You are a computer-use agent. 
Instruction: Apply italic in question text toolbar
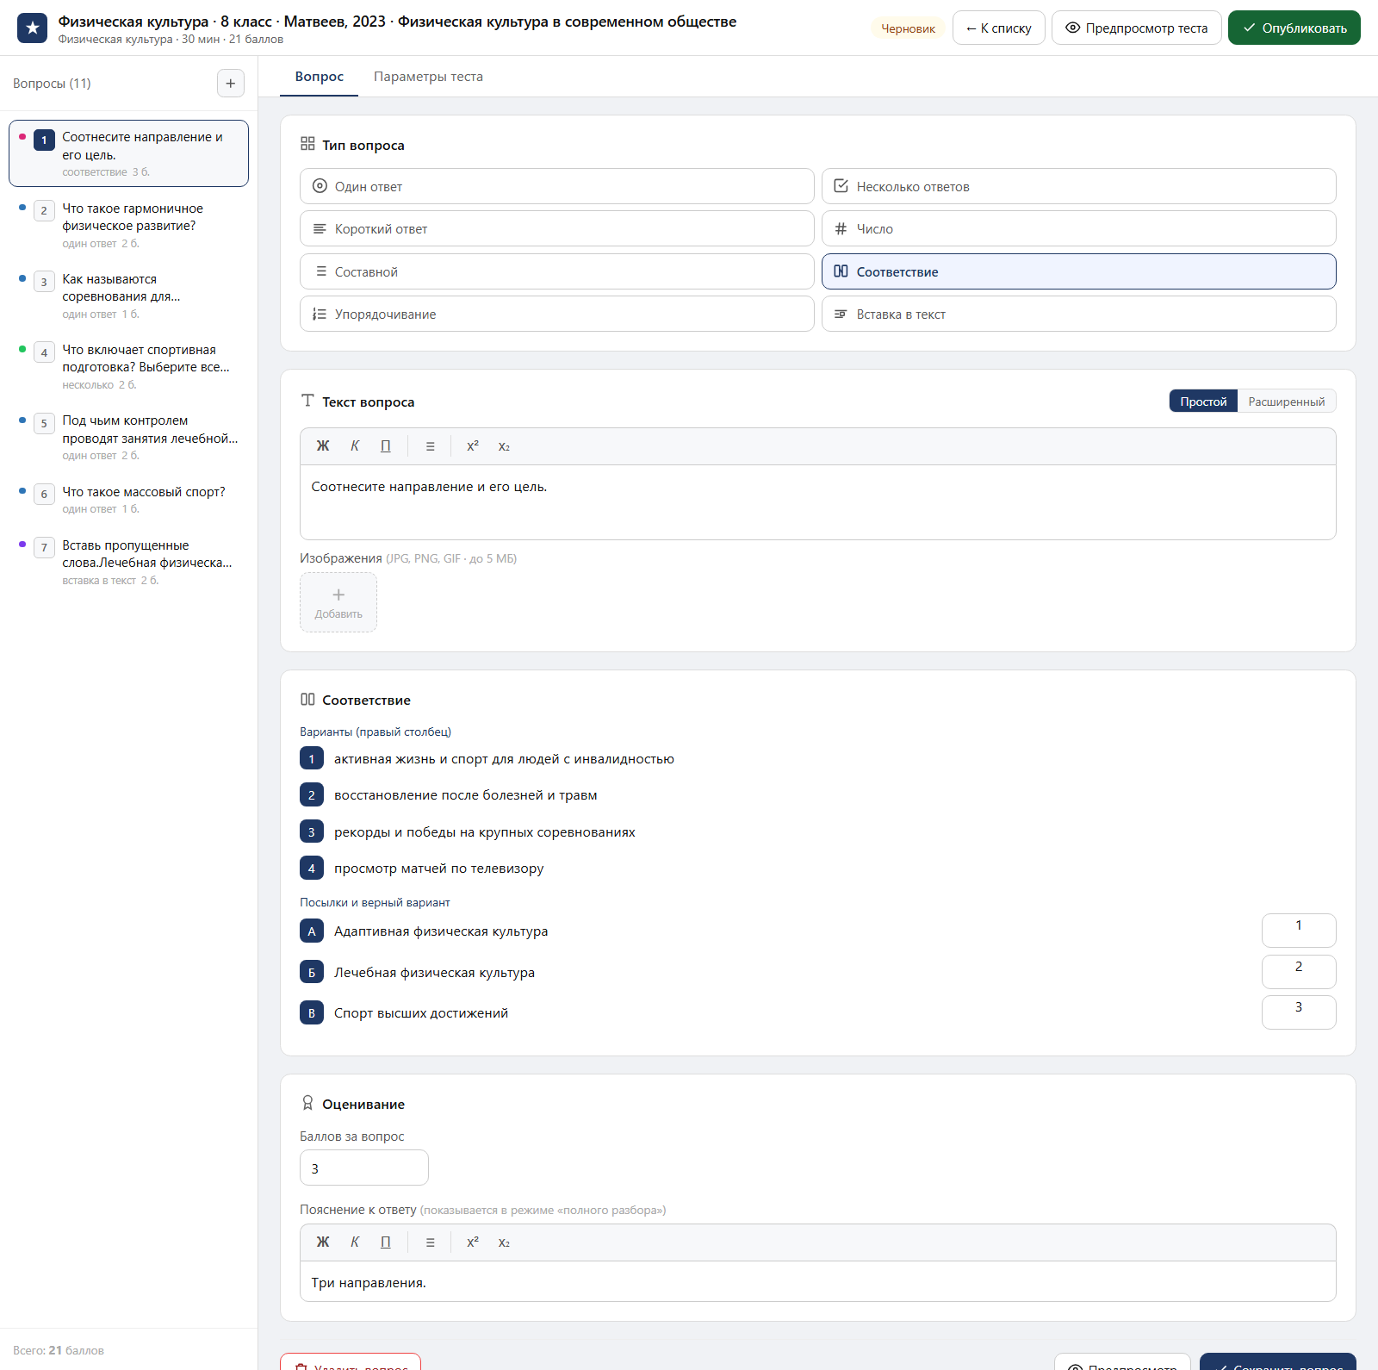click(355, 446)
